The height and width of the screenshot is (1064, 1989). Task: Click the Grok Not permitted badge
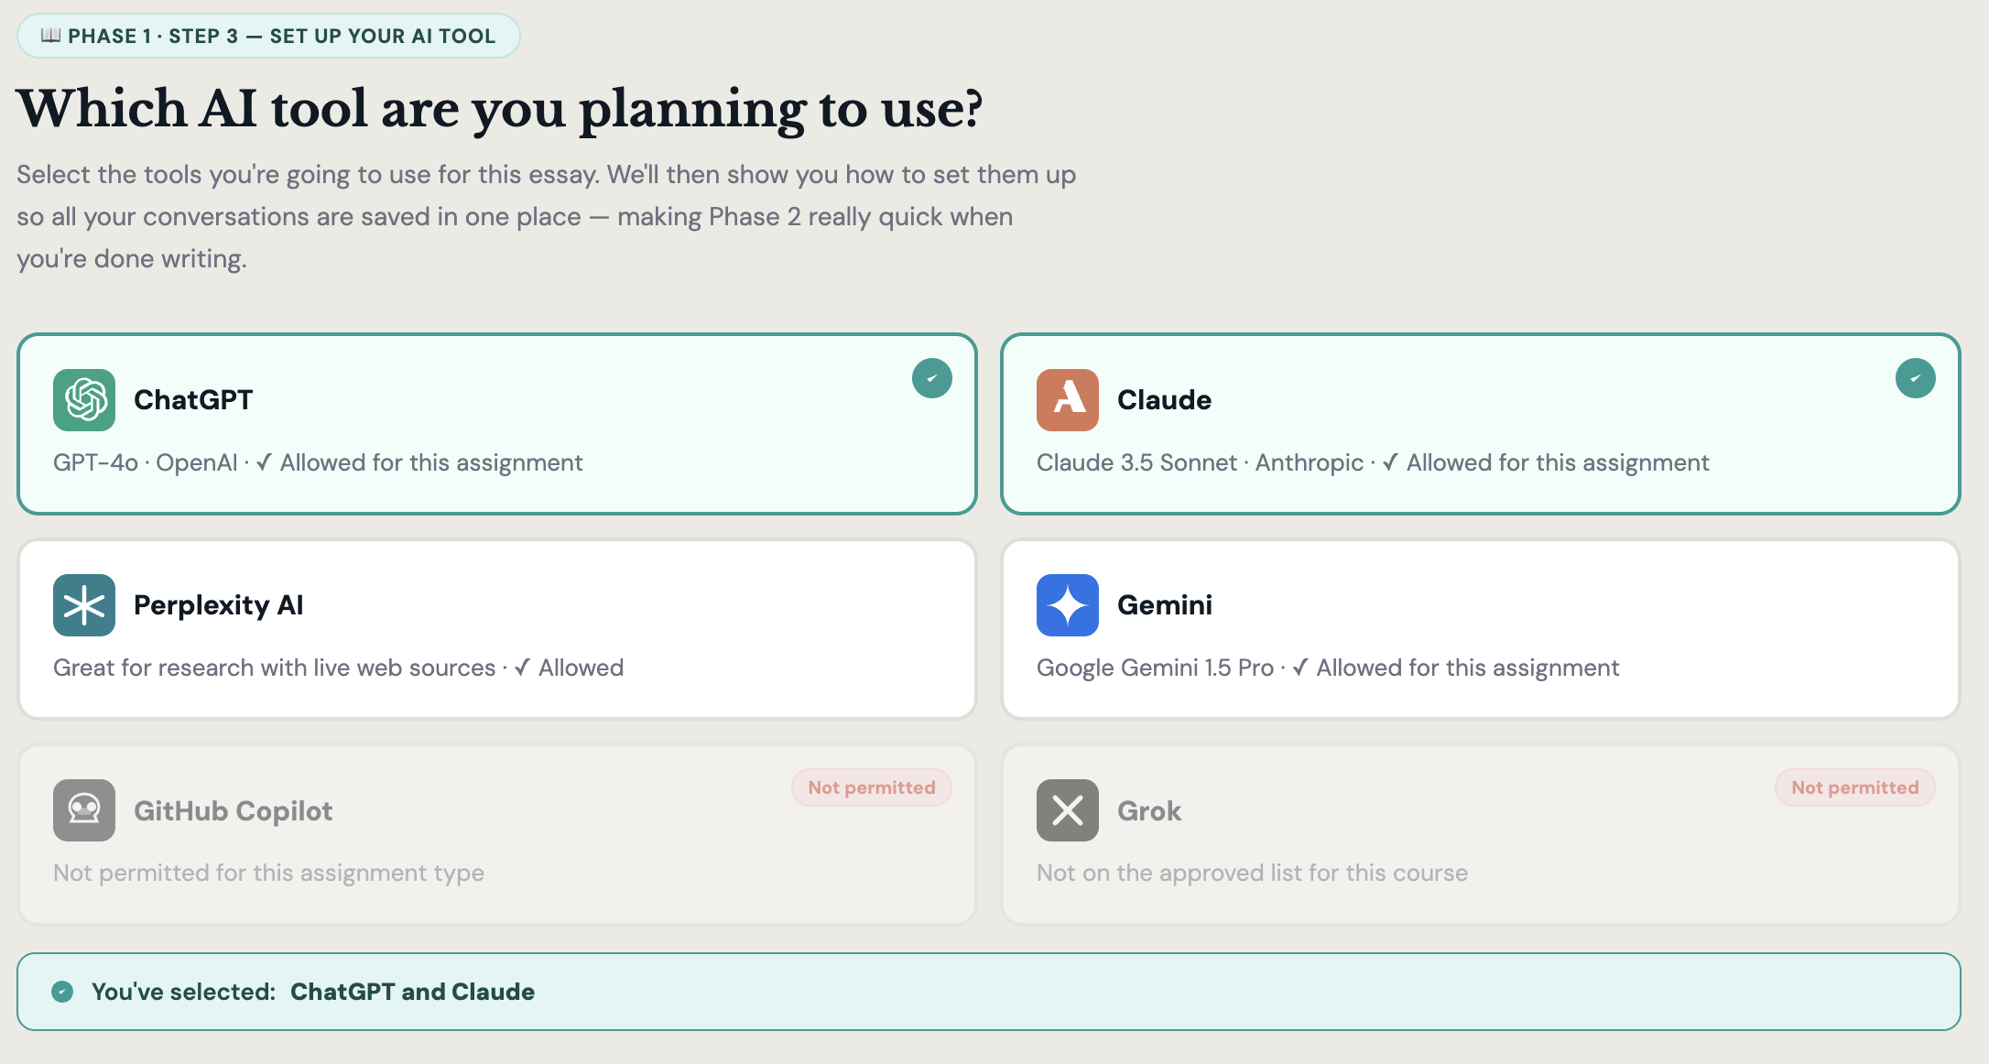pyautogui.click(x=1854, y=787)
